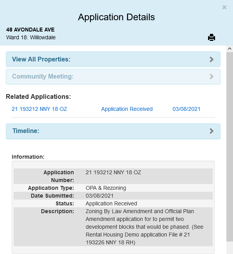Close the Application Details dialog
Viewport: 233px width, 254px height.
[224, 7]
